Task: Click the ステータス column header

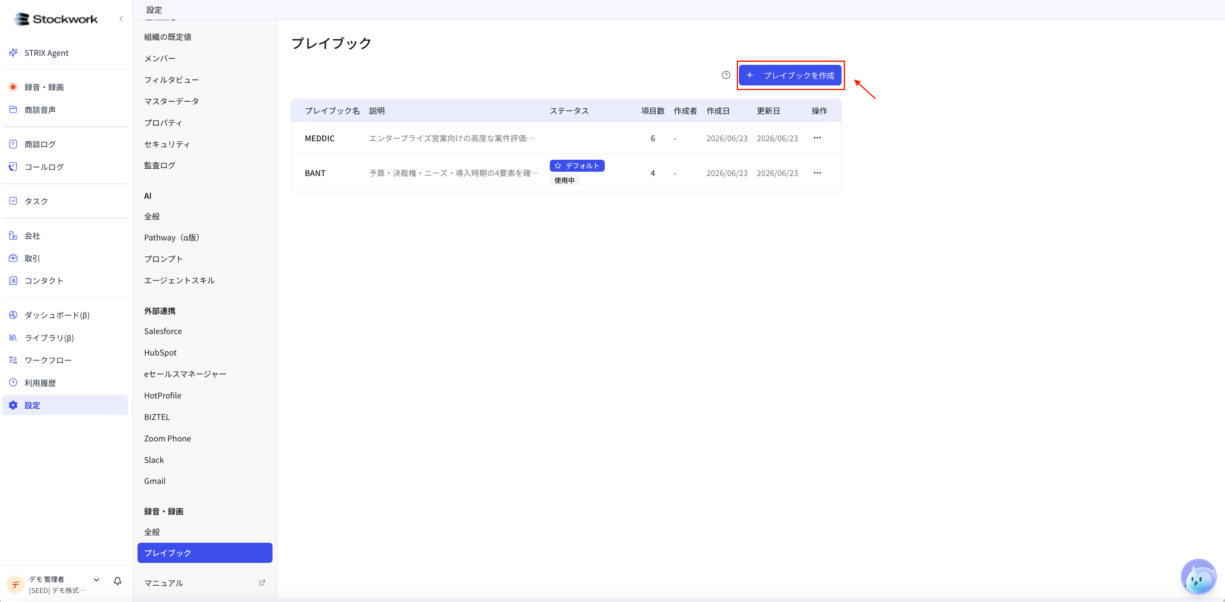Action: tap(569, 111)
